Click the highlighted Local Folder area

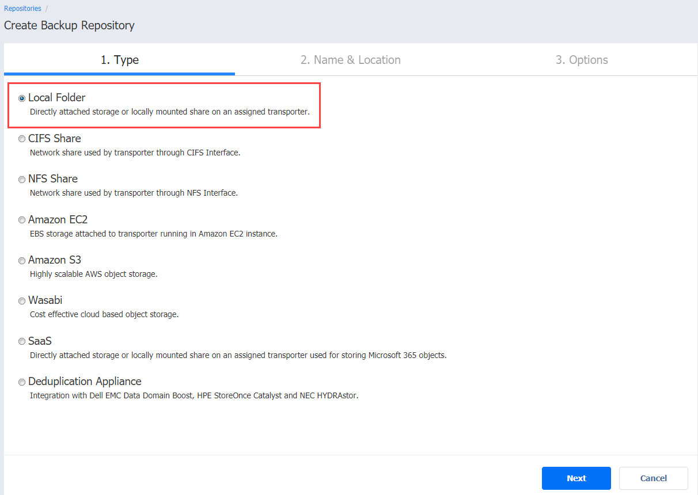pos(164,105)
